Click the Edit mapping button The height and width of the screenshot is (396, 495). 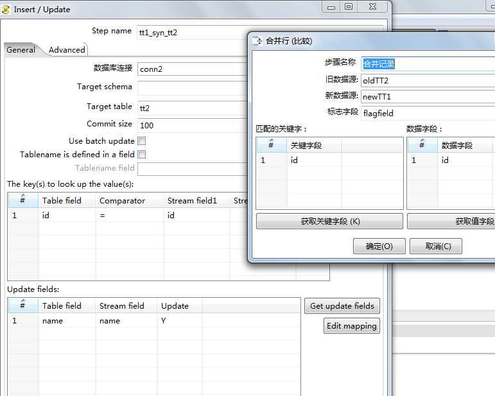pyautogui.click(x=352, y=325)
